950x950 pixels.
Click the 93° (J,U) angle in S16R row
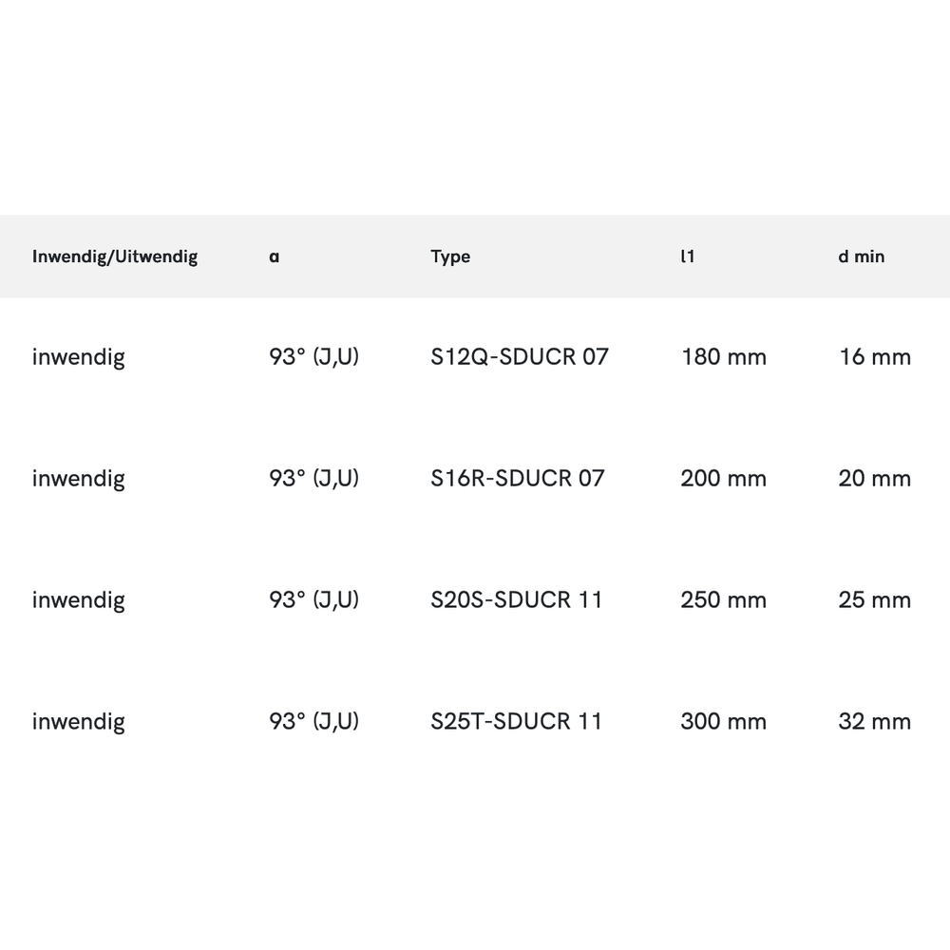(313, 478)
